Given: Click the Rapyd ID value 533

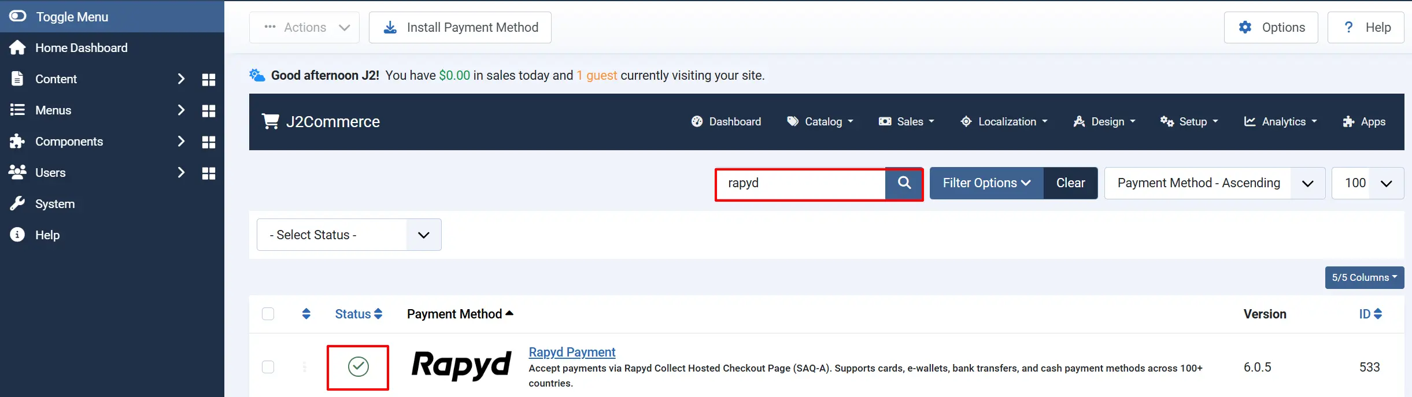Looking at the screenshot, I should click(1369, 367).
